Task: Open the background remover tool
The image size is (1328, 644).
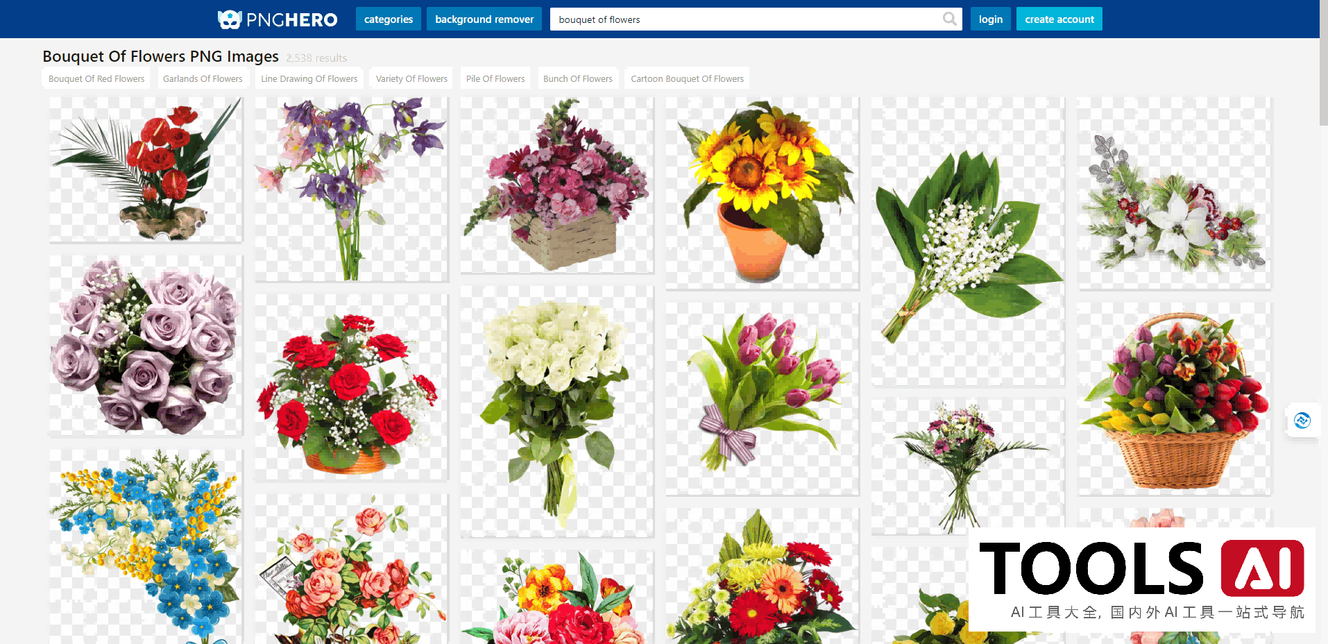Action: click(484, 19)
